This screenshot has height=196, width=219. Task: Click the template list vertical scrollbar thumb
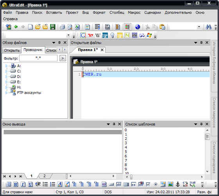pyautogui.click(x=207, y=137)
